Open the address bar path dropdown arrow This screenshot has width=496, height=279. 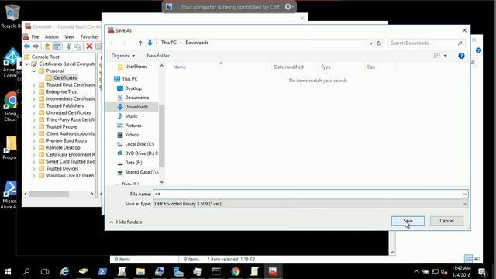[371, 43]
